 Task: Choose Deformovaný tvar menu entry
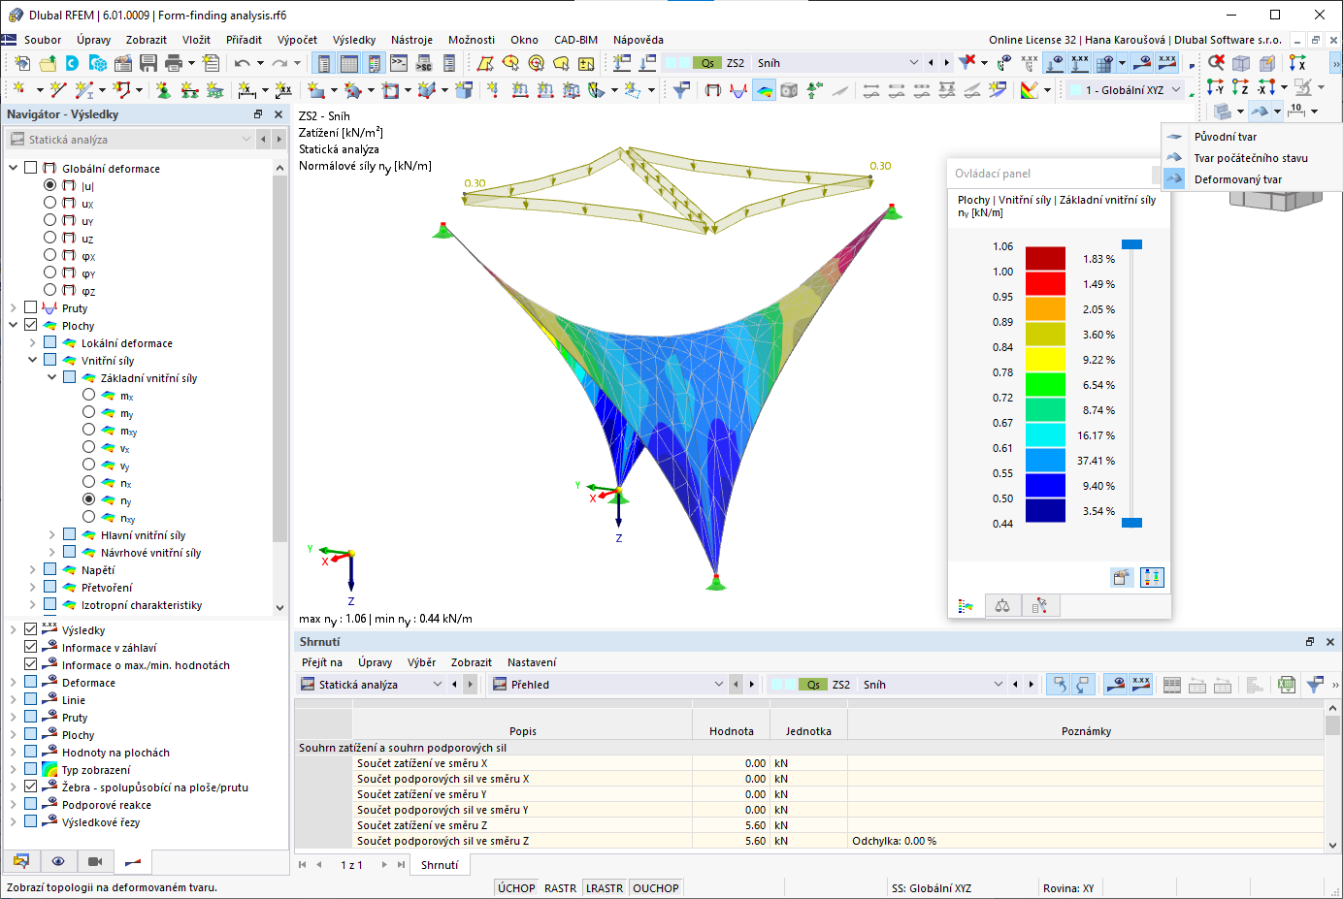1238,179
